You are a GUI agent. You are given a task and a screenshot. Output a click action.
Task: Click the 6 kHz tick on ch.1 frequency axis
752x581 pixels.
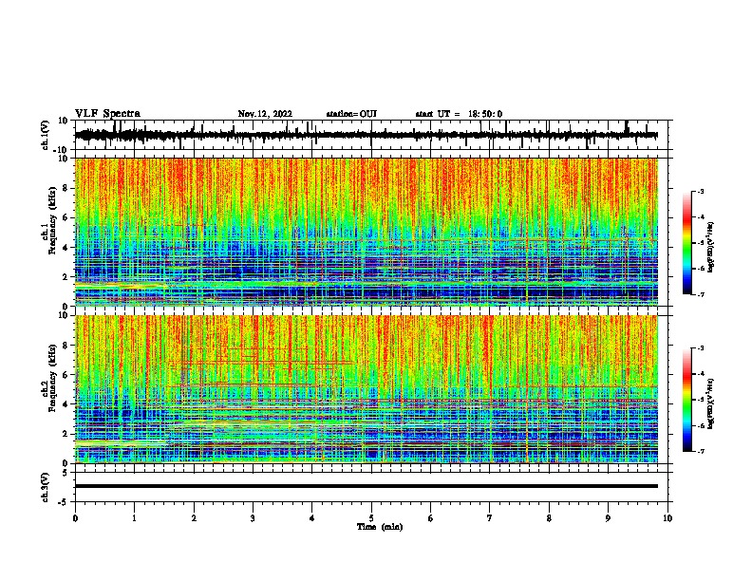(x=66, y=217)
